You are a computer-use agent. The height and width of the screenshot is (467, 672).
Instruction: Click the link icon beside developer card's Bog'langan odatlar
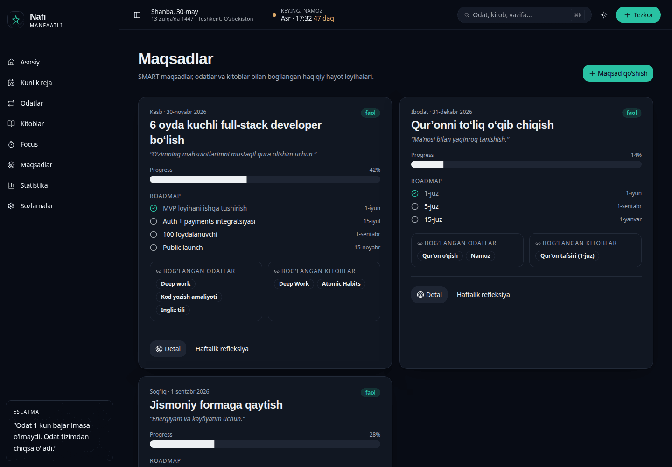pyautogui.click(x=159, y=271)
